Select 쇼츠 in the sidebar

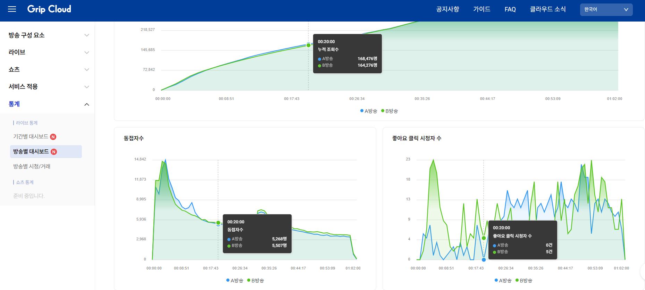(x=14, y=69)
